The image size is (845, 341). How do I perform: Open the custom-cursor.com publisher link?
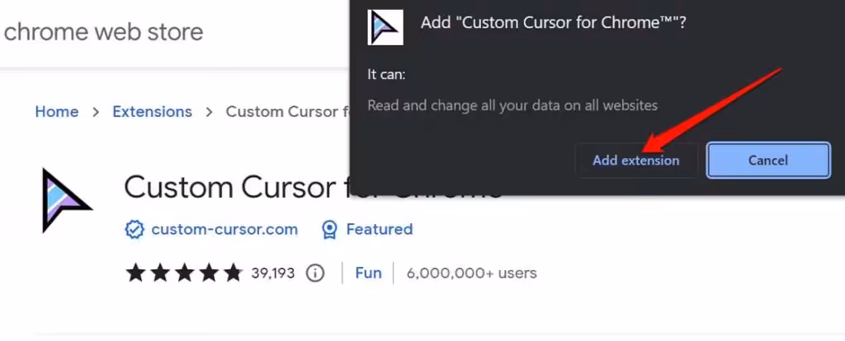pos(224,230)
